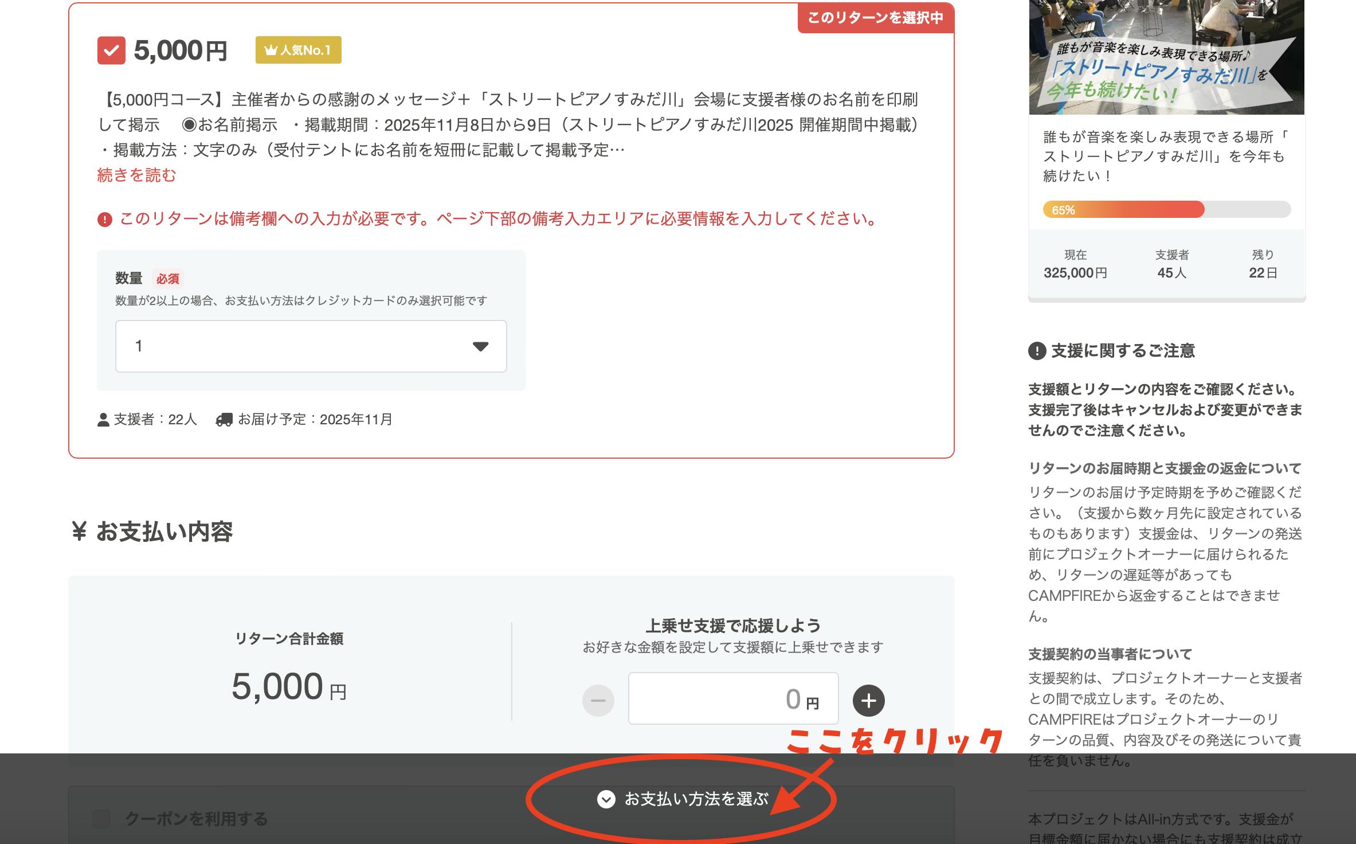The height and width of the screenshot is (844, 1356).
Task: Click the 支援に関するご注意 info icon
Action: coord(1037,350)
